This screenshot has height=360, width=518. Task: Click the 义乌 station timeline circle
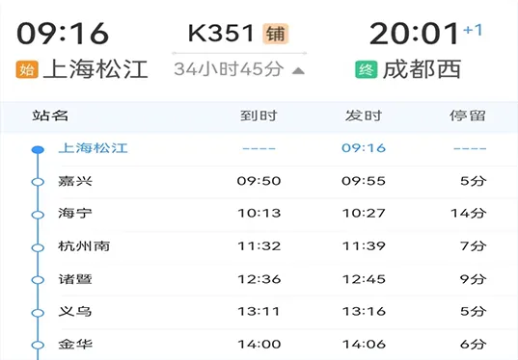point(38,313)
